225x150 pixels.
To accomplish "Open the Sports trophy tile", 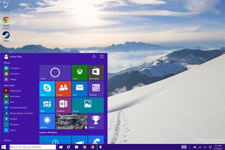I will (x=96, y=121).
